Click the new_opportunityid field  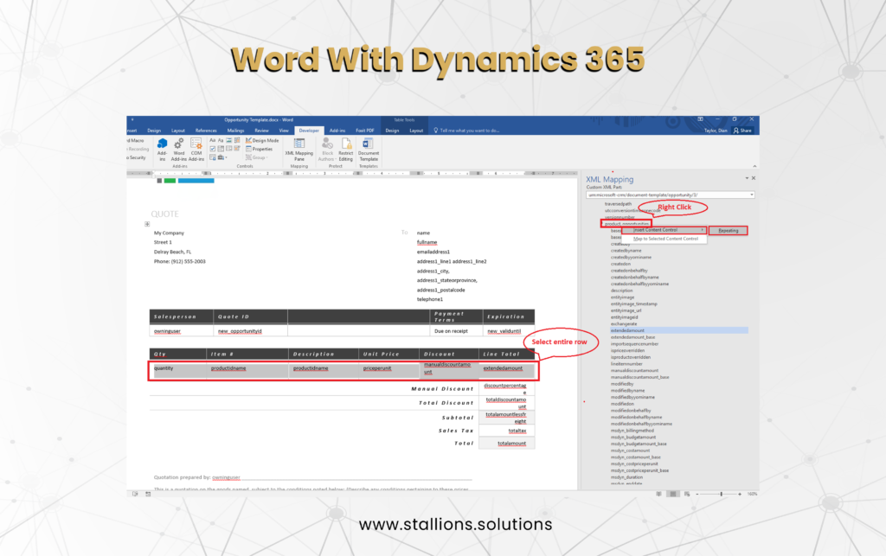coord(240,331)
